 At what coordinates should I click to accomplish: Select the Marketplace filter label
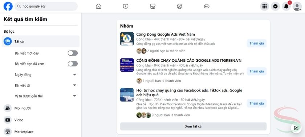pyautogui.click(x=24, y=132)
